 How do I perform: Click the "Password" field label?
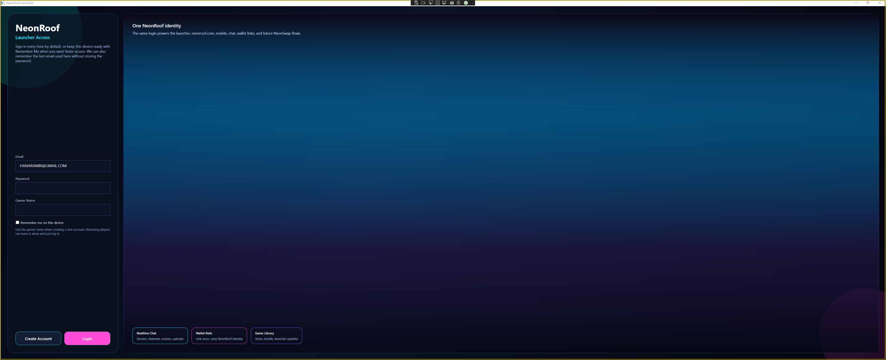22,179
